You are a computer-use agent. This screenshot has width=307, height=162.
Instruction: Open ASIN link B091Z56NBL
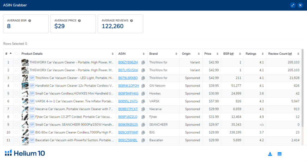(x=128, y=140)
